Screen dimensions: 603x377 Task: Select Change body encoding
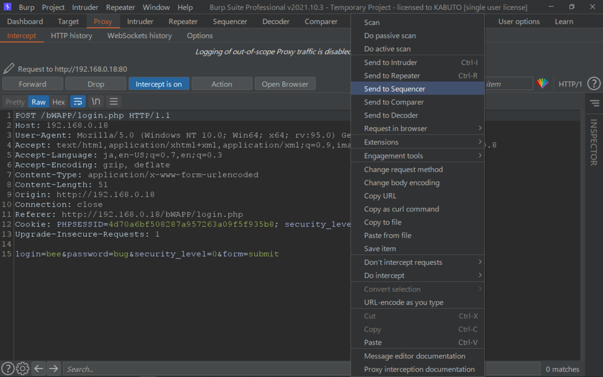coord(418,182)
